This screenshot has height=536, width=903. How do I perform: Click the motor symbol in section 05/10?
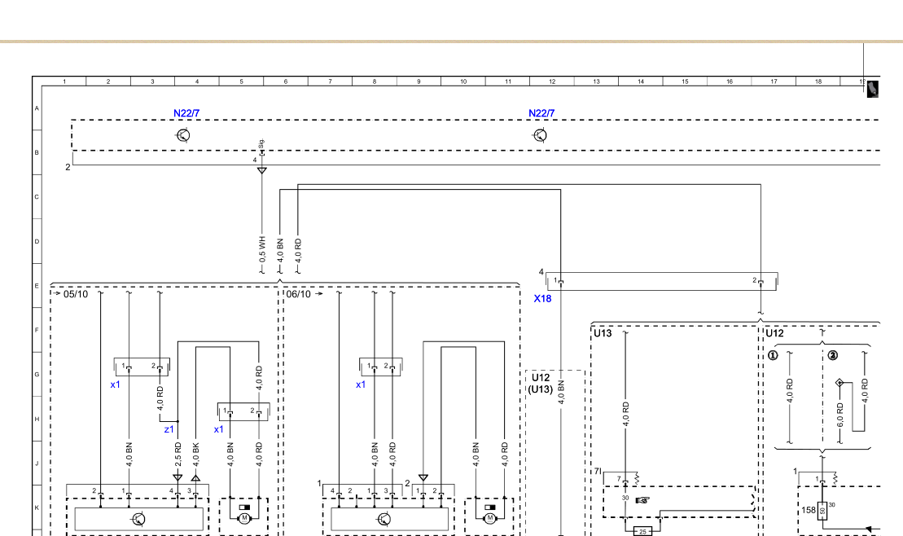click(244, 518)
